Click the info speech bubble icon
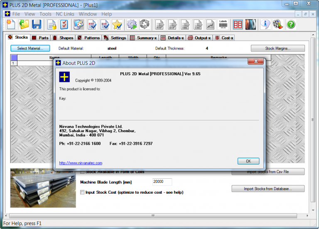 coord(265,25)
